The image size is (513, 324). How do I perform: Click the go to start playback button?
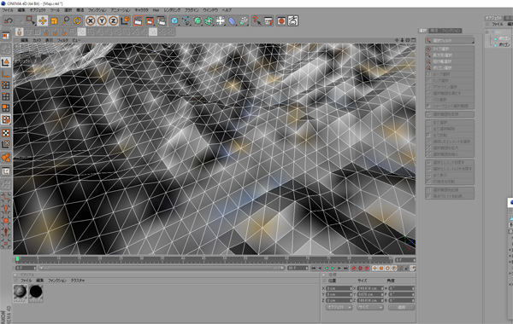point(314,269)
